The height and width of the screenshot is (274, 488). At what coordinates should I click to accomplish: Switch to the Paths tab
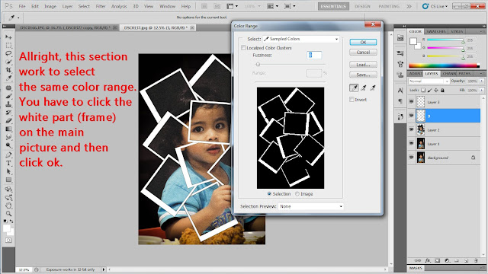click(464, 74)
